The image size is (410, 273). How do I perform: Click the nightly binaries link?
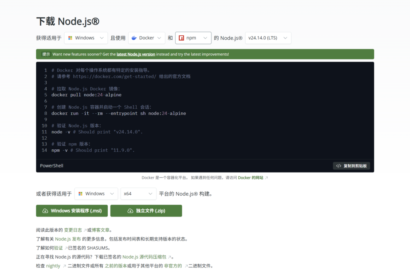(x=53, y=266)
